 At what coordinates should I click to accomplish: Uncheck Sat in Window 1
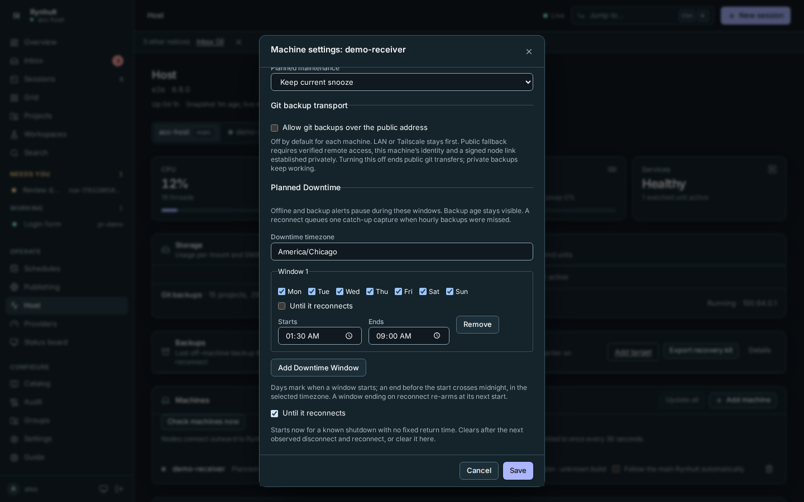pyautogui.click(x=423, y=291)
